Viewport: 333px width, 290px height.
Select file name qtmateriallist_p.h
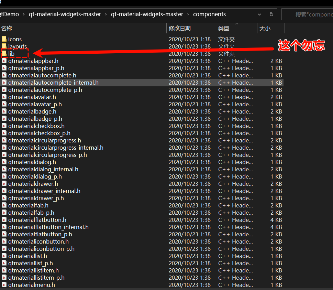[x=31, y=264]
